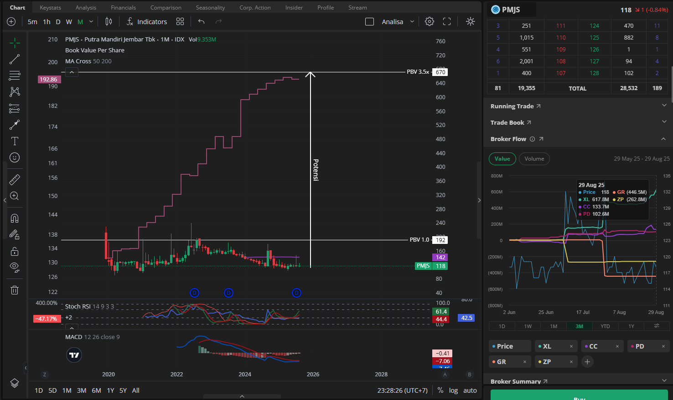Undo the last chart action
This screenshot has height=400, width=673.
[x=202, y=21]
